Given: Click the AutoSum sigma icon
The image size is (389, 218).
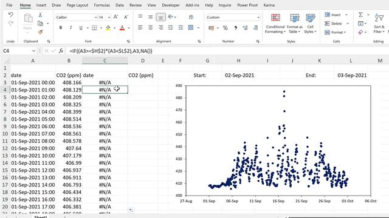Looking at the screenshot, I should 360,15.
